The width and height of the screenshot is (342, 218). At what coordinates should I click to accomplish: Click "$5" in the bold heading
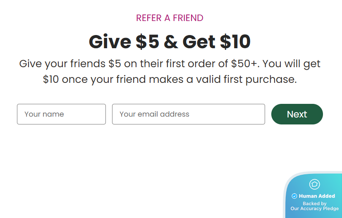[x=148, y=42]
